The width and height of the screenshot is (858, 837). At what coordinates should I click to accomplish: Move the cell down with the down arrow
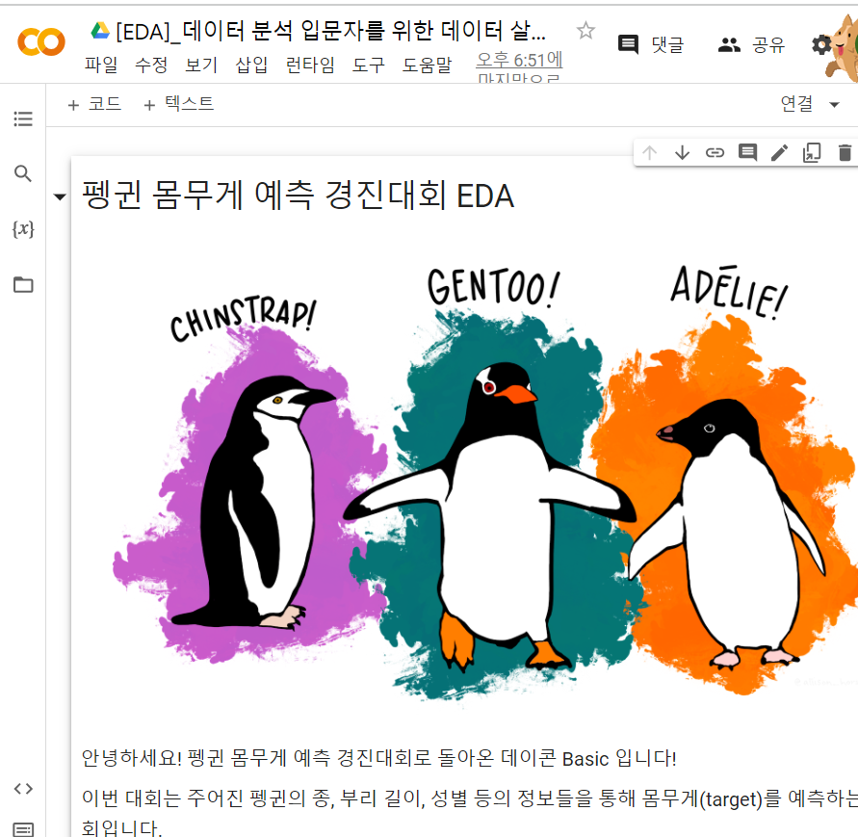point(682,153)
